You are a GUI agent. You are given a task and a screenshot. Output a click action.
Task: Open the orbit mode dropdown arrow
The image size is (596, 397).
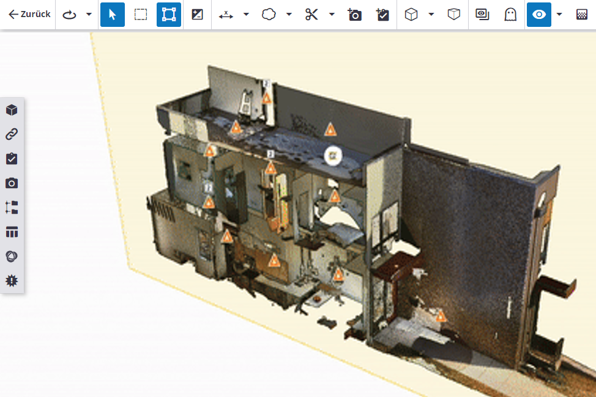[x=89, y=15]
